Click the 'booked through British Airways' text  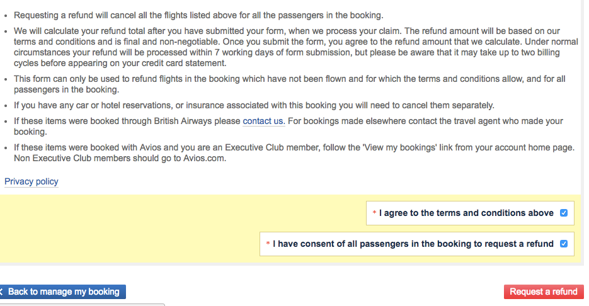point(126,121)
